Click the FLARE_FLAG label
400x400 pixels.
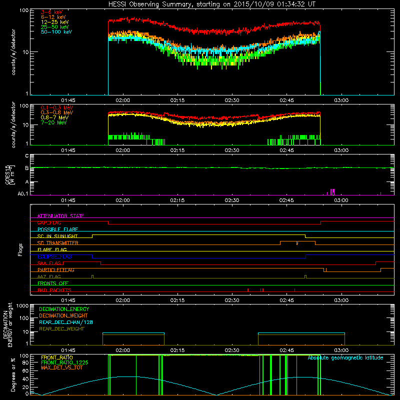click(x=52, y=249)
